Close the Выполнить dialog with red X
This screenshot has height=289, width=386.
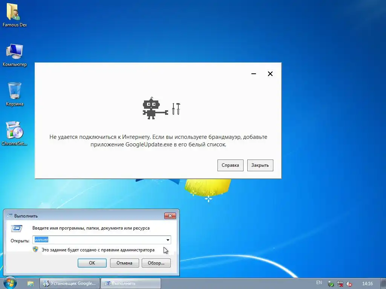170,216
